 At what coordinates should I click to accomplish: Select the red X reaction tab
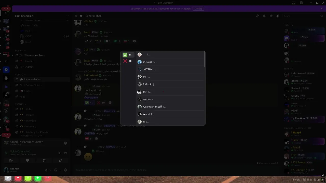pyautogui.click(x=128, y=61)
